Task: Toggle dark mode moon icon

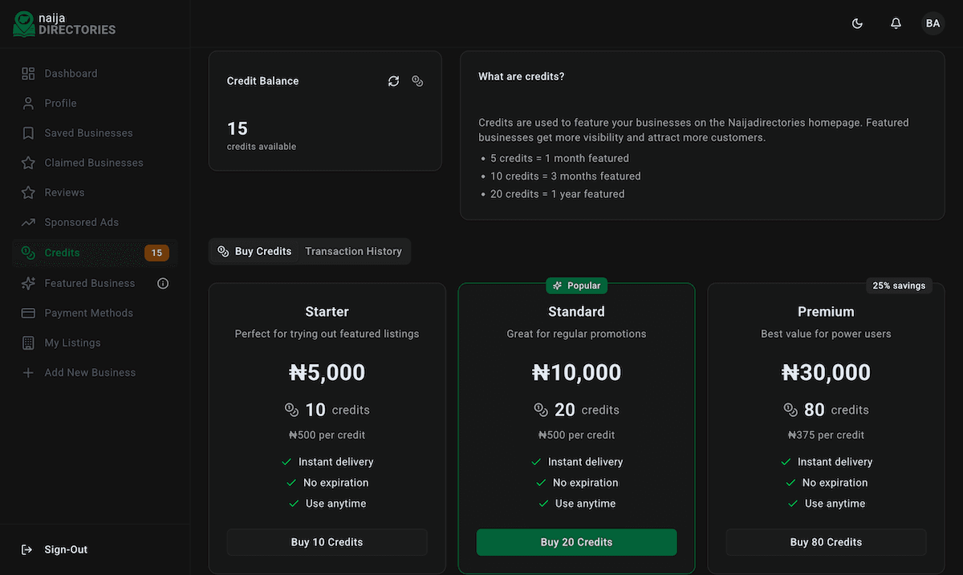Action: [x=857, y=24]
